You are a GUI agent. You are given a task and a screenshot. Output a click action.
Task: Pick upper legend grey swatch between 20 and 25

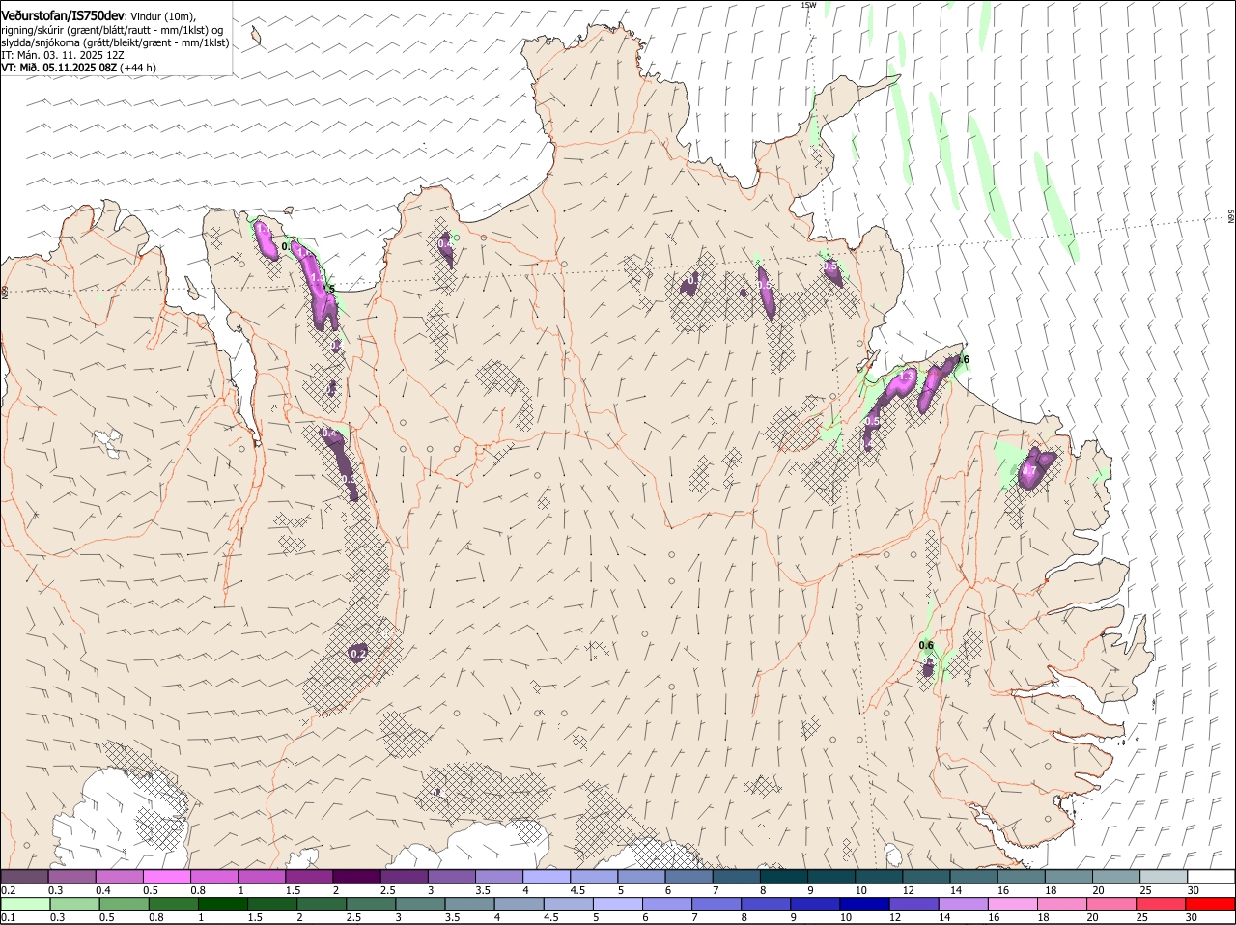point(1116,877)
